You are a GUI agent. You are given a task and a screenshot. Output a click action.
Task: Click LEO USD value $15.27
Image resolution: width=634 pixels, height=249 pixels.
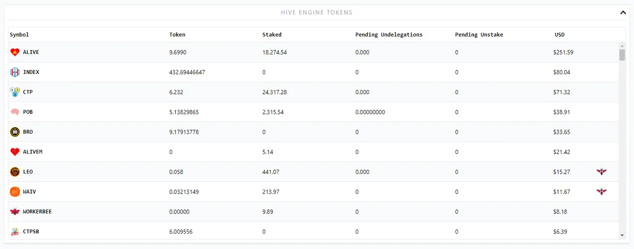pos(562,172)
